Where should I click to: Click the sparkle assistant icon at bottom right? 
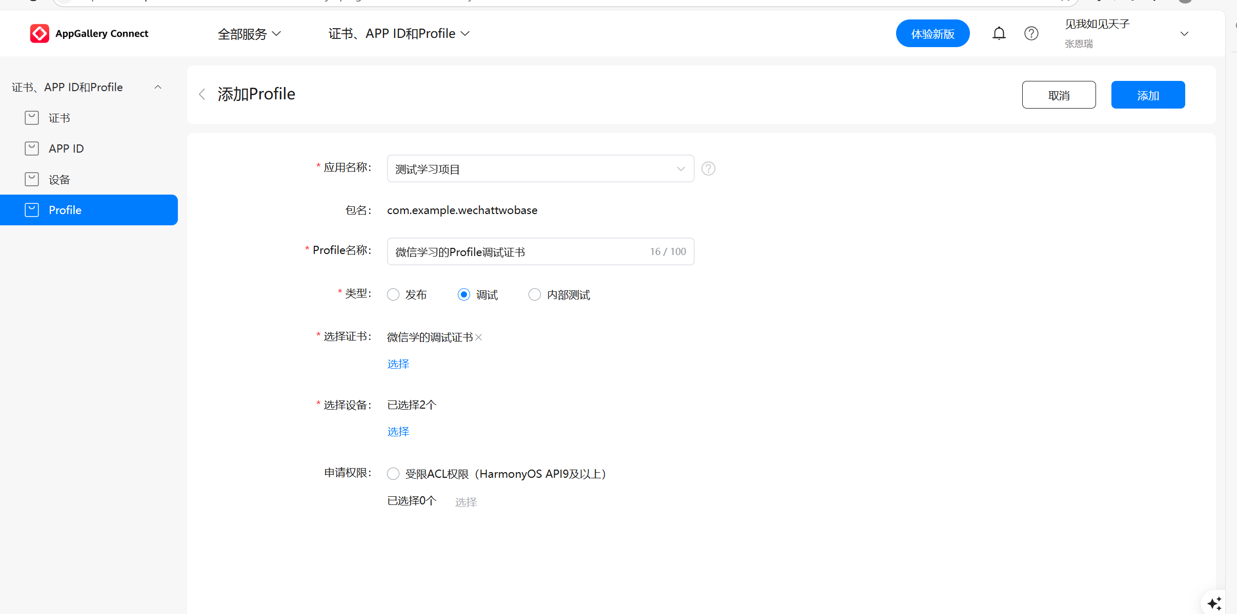tap(1214, 603)
